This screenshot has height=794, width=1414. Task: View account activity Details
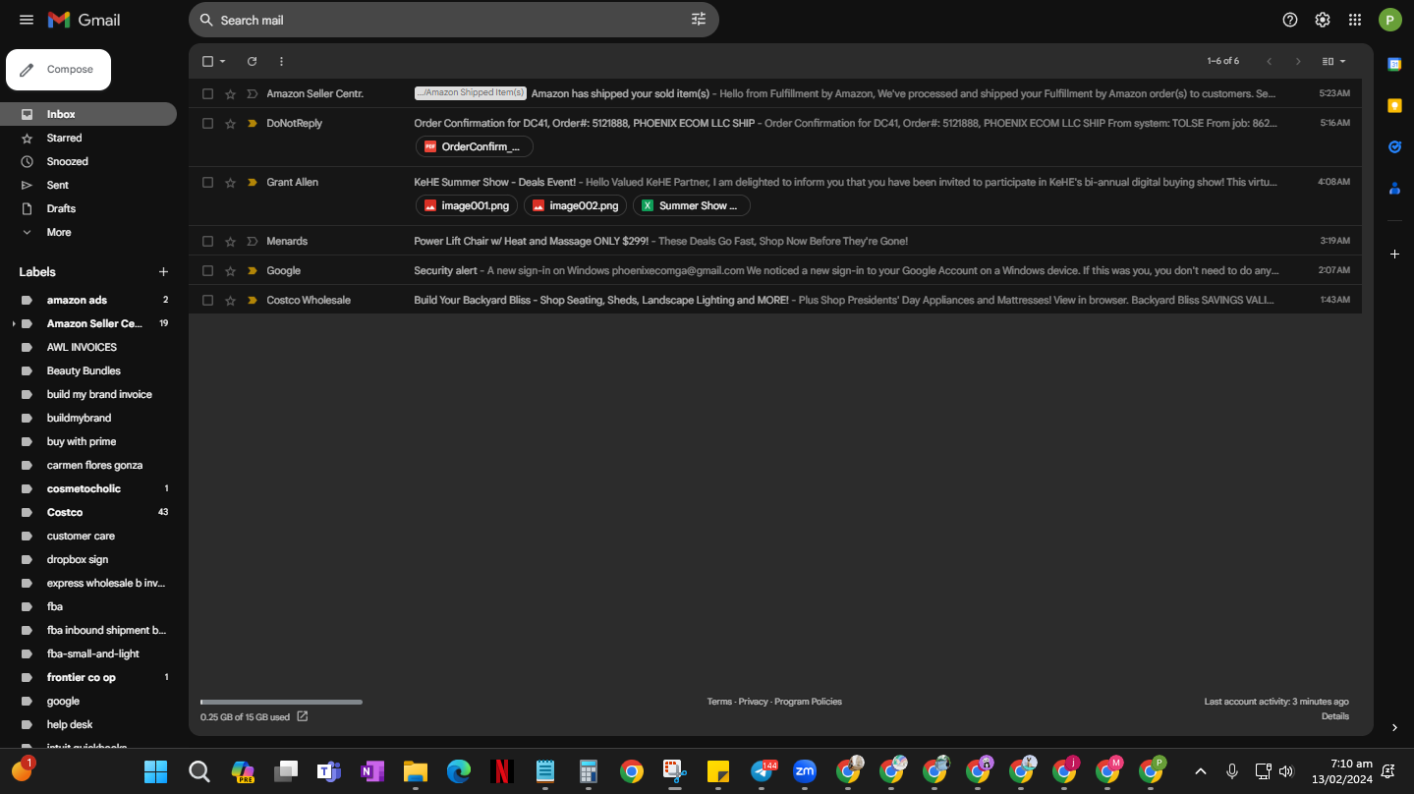click(x=1334, y=716)
